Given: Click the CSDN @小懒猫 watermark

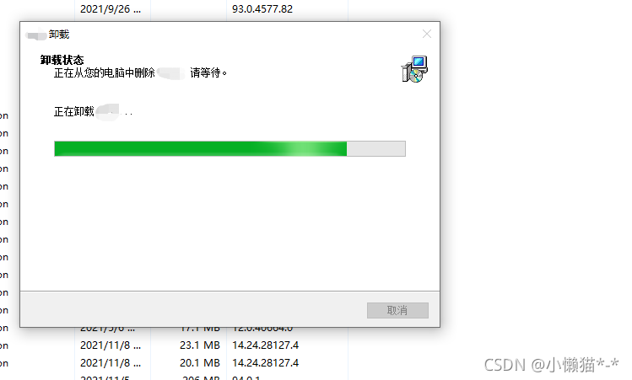Looking at the screenshot, I should (x=551, y=365).
